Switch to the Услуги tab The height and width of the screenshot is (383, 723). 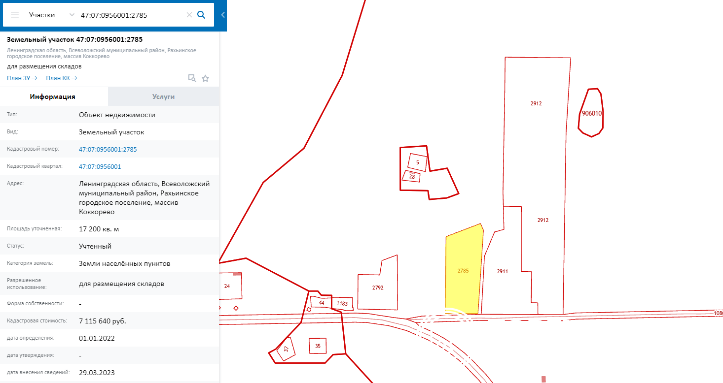pyautogui.click(x=163, y=96)
